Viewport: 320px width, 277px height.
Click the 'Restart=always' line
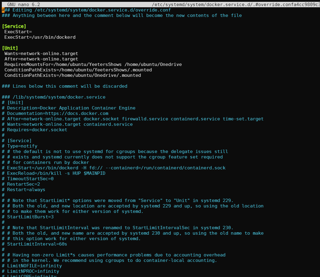tap(23, 190)
